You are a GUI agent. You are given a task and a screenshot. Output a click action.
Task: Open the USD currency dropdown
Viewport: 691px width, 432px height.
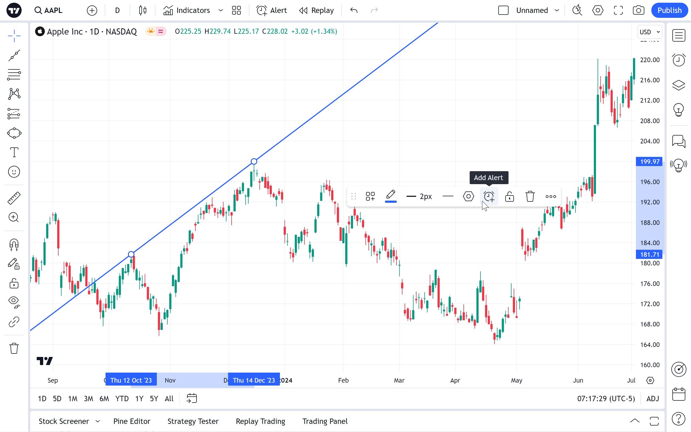(x=650, y=32)
